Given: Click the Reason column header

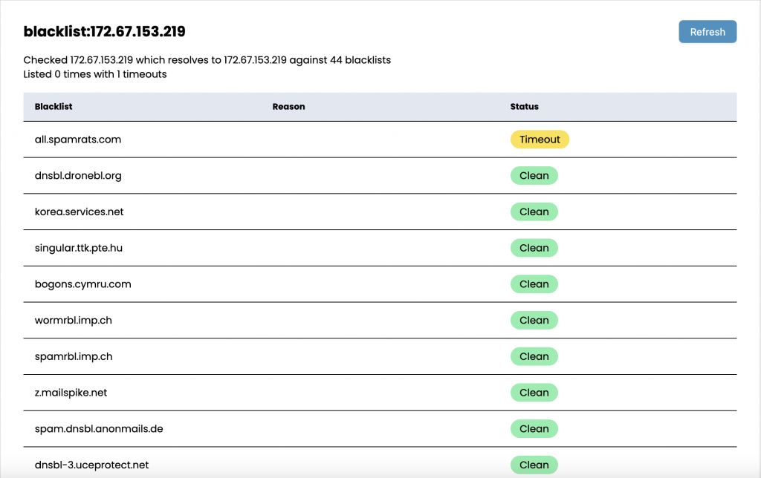Looking at the screenshot, I should pos(288,107).
